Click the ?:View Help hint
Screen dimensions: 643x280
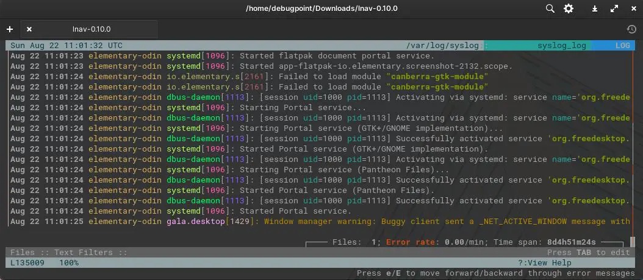pos(545,263)
